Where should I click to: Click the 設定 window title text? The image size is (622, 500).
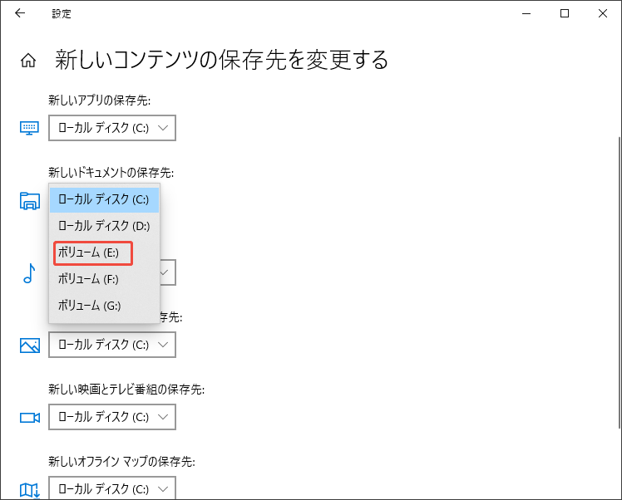(x=62, y=14)
